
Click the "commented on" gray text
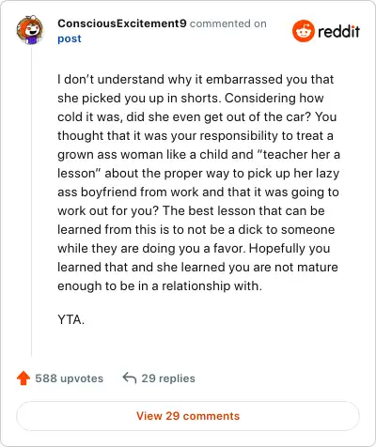pos(228,23)
